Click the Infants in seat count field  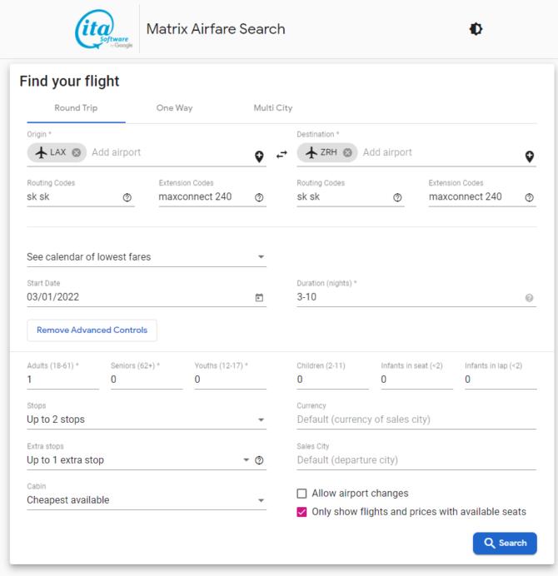[x=417, y=380]
